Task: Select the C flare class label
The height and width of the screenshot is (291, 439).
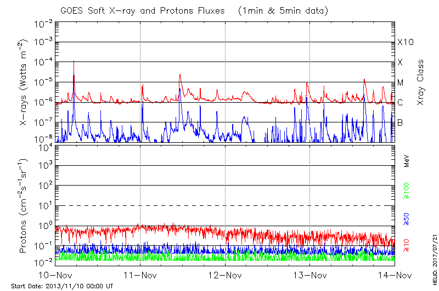Action: (400, 103)
